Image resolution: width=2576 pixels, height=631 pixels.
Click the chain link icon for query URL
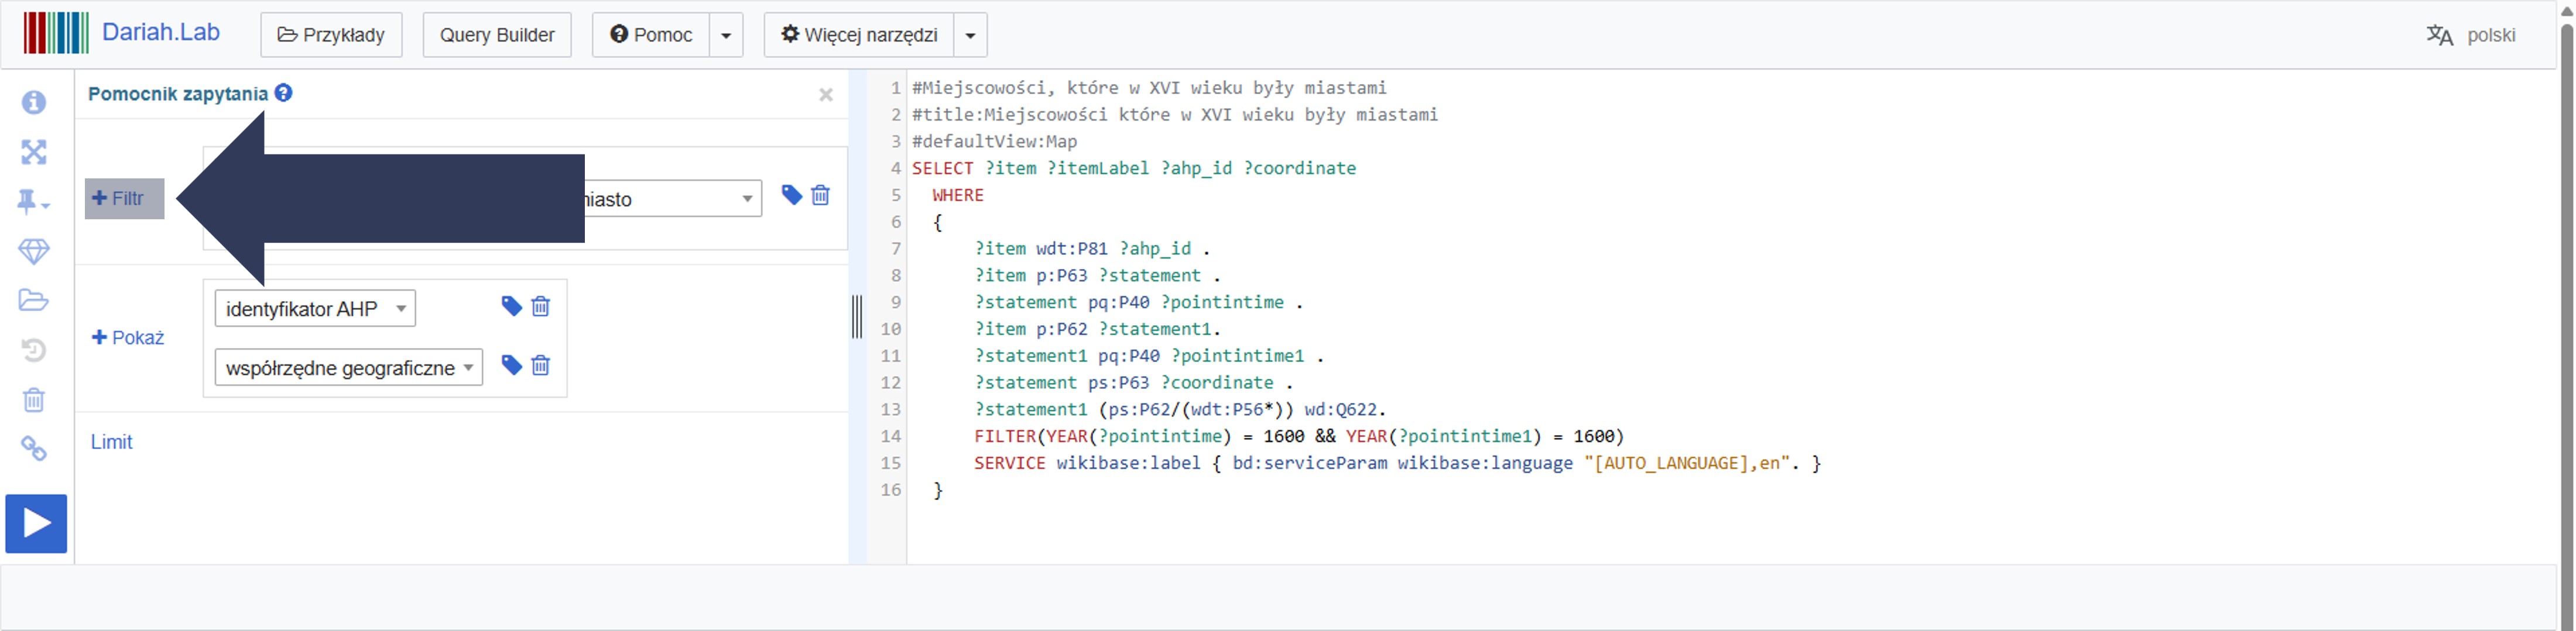click(x=34, y=449)
